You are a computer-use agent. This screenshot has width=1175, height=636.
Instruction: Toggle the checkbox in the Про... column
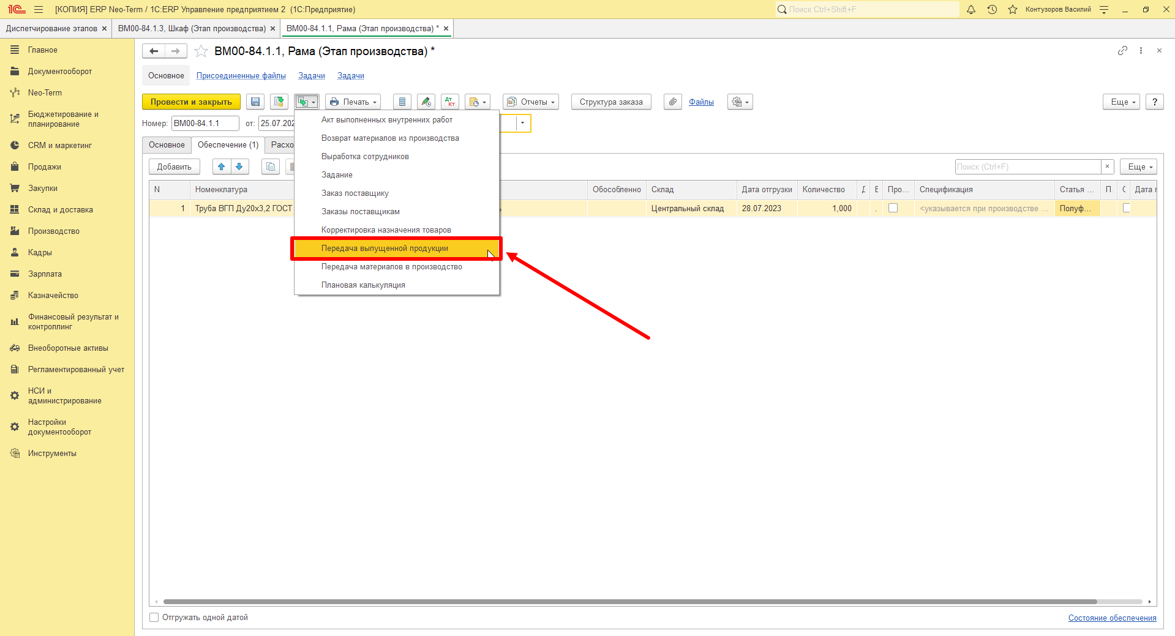click(893, 208)
